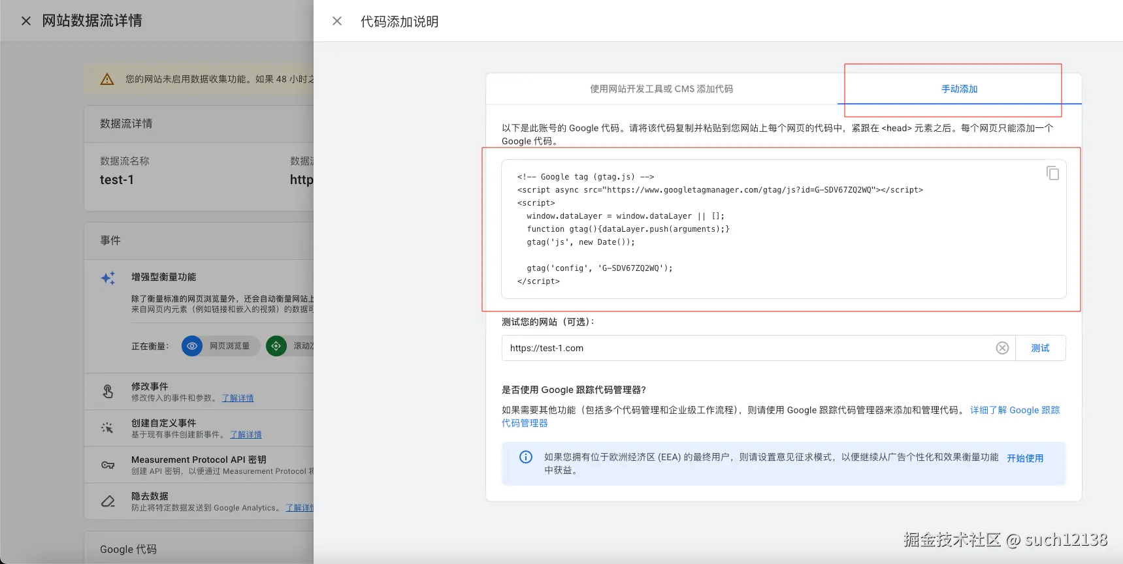Switch to 使用网站开发工具或 CMS 添加代码 tab

click(x=661, y=89)
